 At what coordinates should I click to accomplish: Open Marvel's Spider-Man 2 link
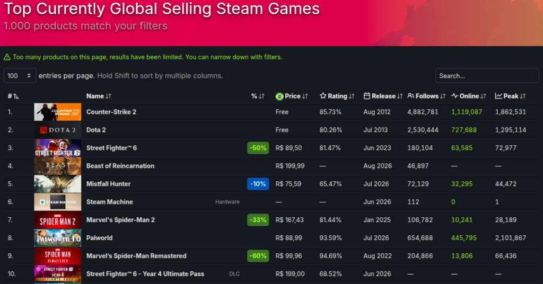[120, 220]
